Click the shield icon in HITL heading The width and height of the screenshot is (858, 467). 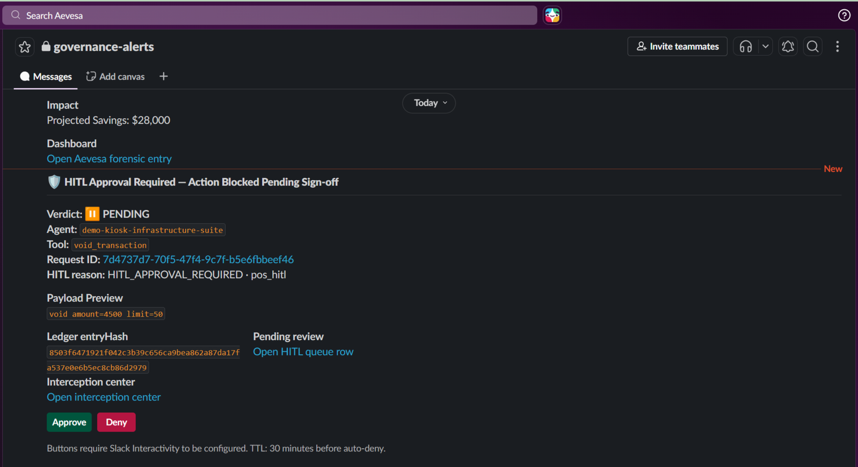click(54, 182)
